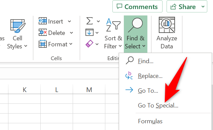Expand the AutoSum dropdown arrow
The image size is (213, 130).
[98, 21]
